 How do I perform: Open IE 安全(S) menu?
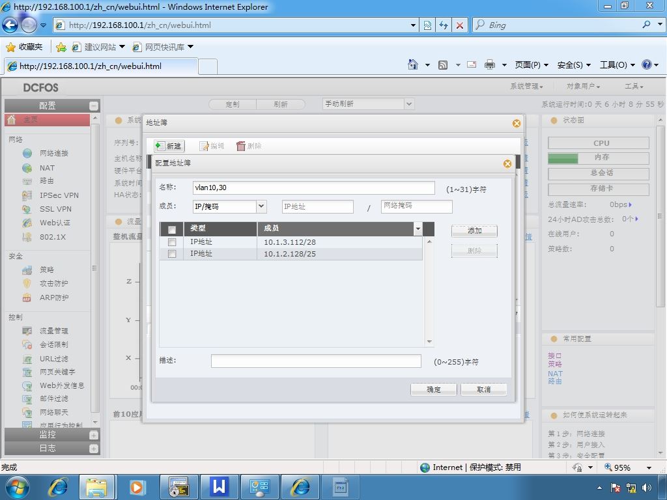tap(574, 64)
